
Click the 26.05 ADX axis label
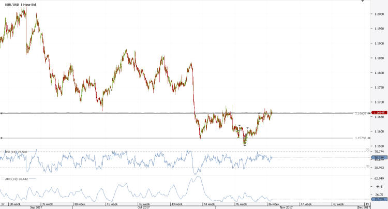coord(379,195)
